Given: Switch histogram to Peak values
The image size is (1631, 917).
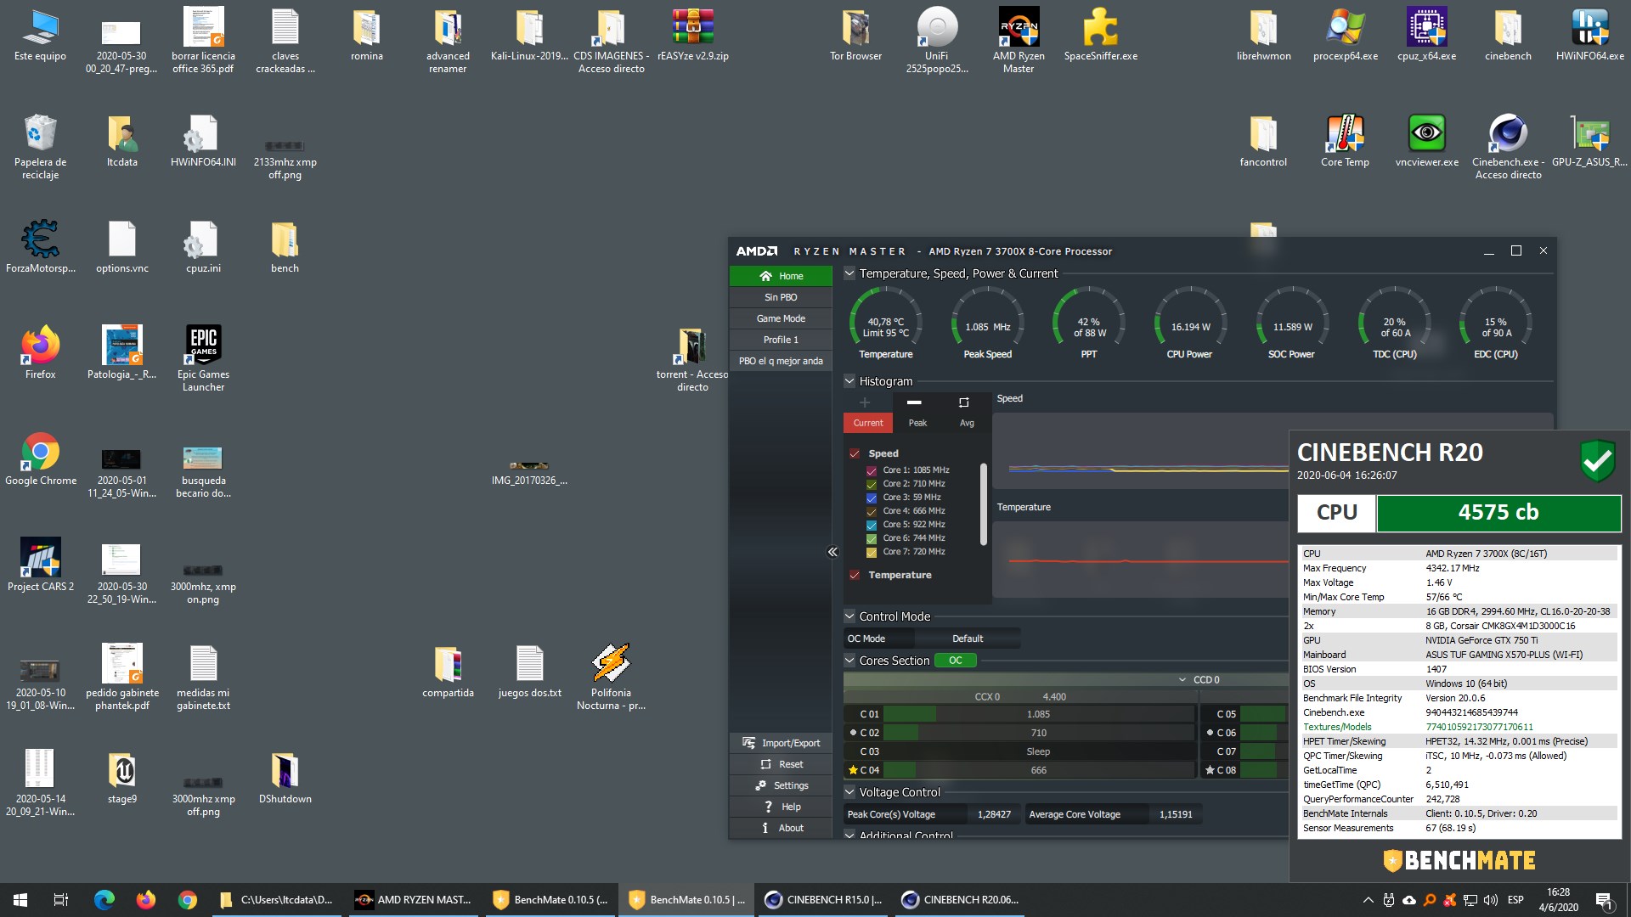Looking at the screenshot, I should tap(917, 423).
